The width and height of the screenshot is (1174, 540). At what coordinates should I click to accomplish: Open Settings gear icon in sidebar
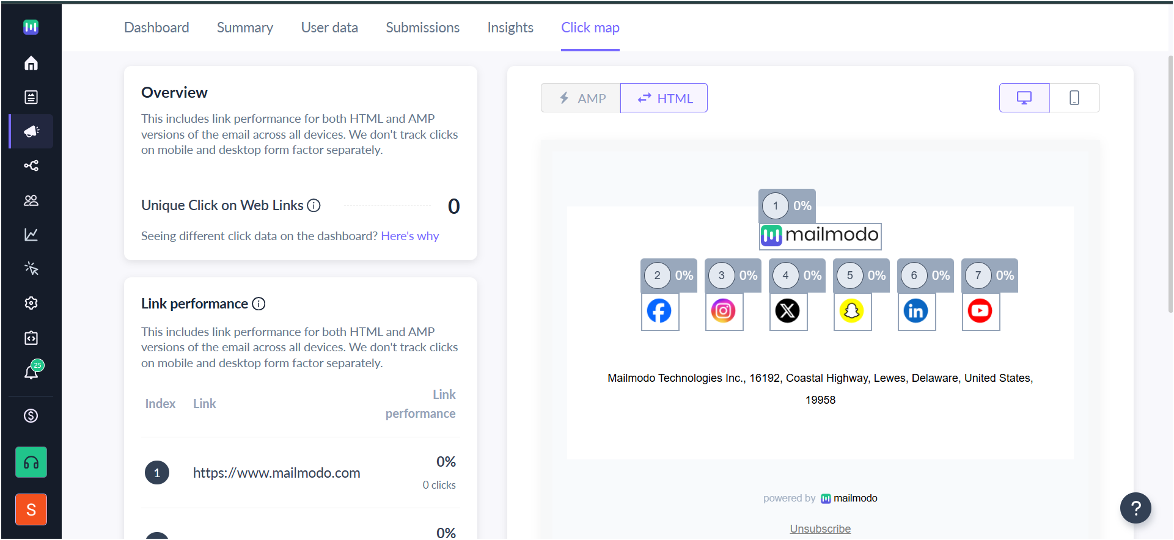[x=31, y=303]
